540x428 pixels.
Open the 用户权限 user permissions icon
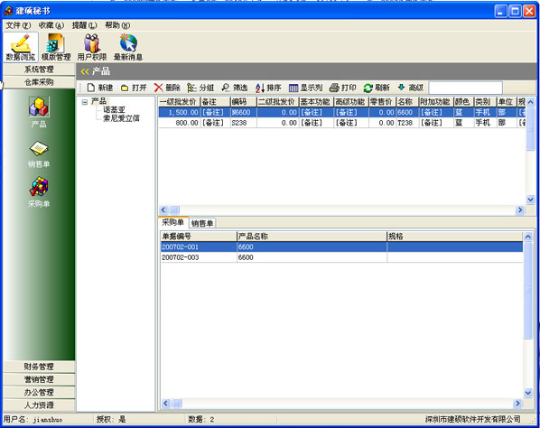92,47
